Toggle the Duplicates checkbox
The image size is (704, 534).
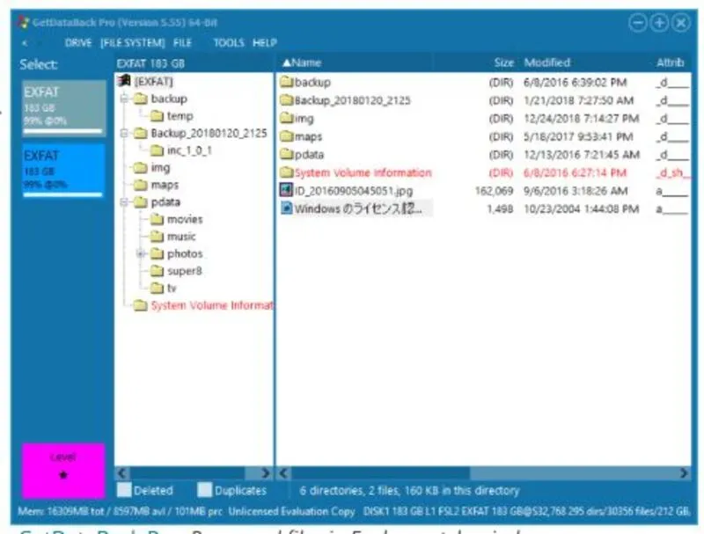point(204,491)
